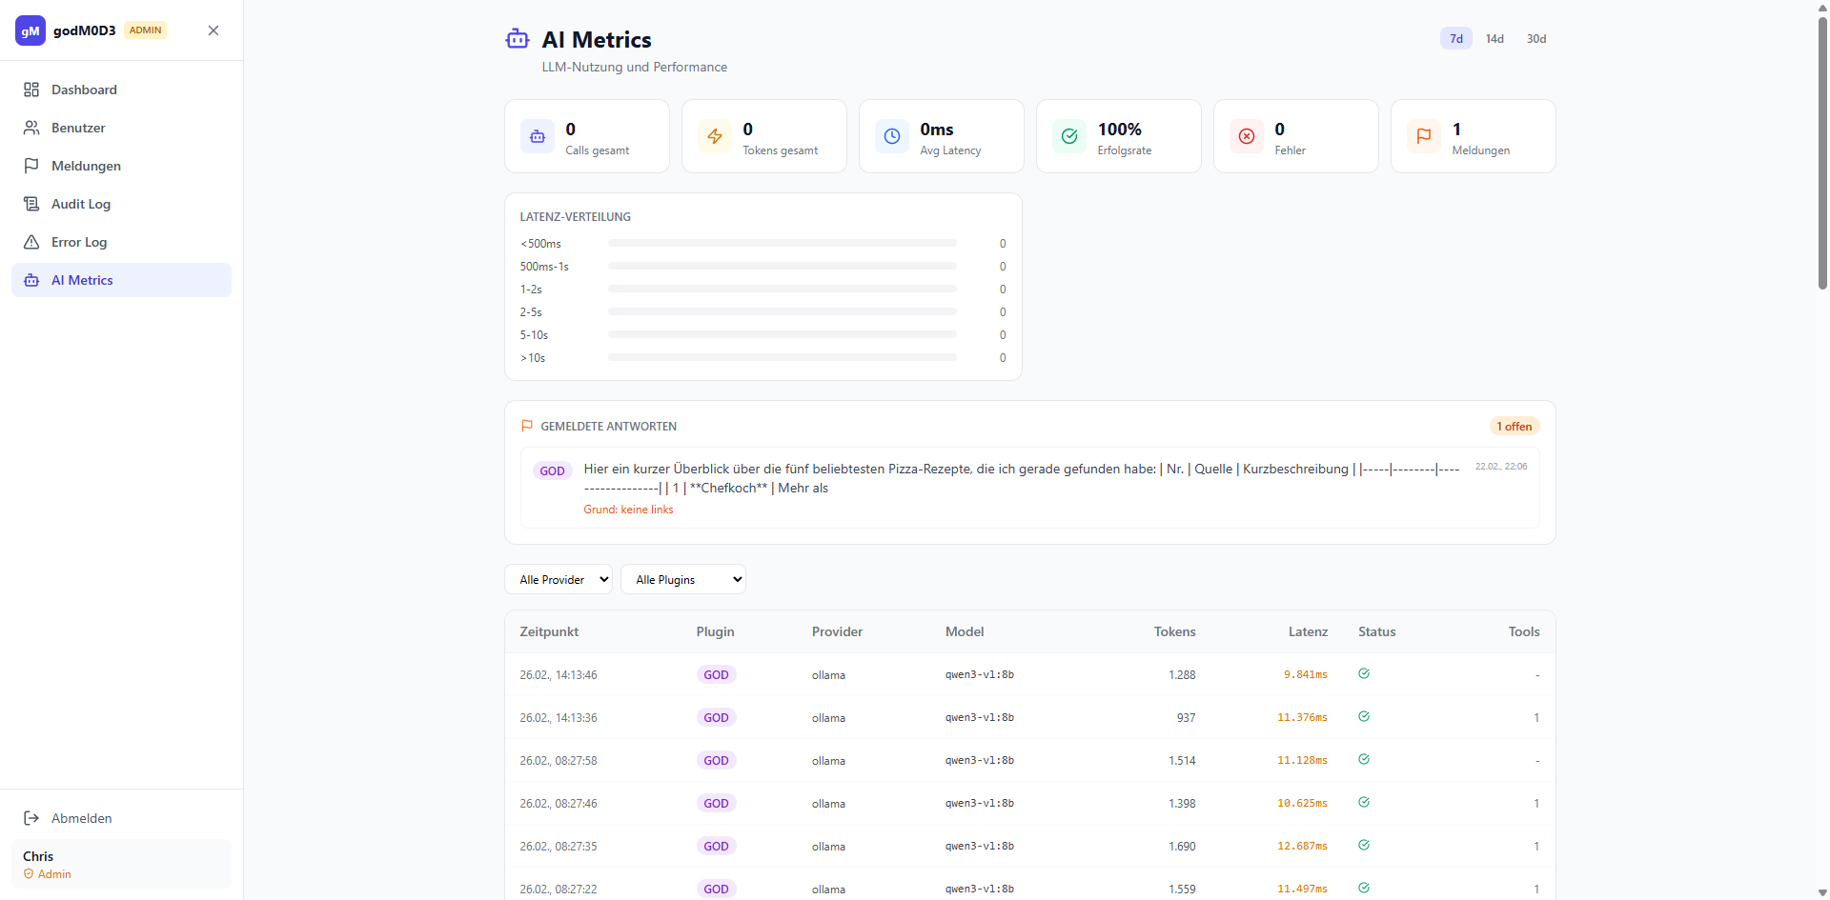Switch time range to 14d
The height and width of the screenshot is (900, 1830).
pyautogui.click(x=1494, y=39)
